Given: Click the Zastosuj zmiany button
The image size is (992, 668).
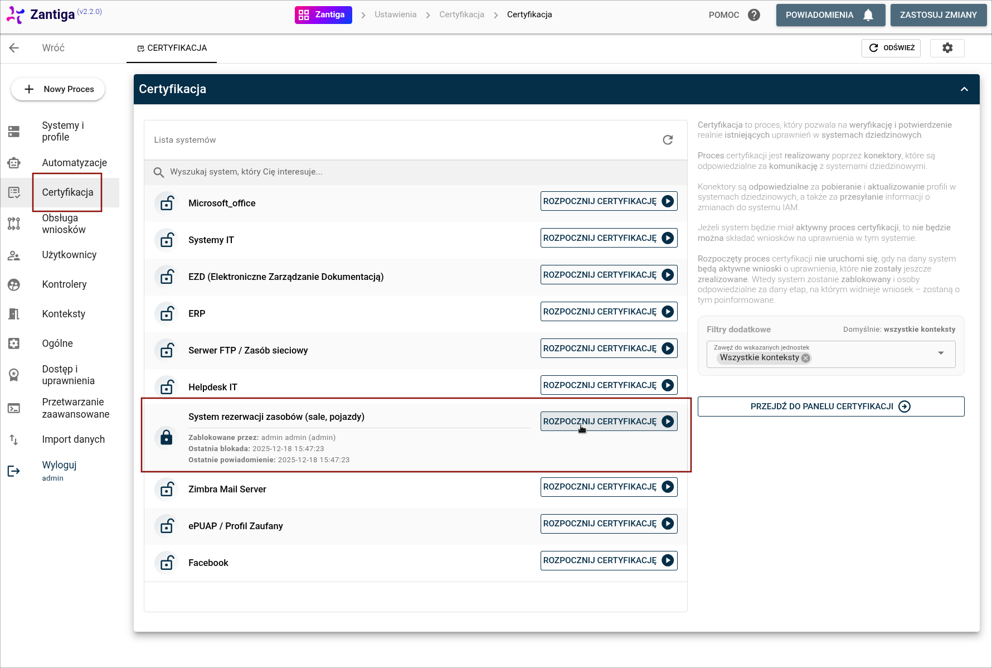Looking at the screenshot, I should tap(938, 15).
